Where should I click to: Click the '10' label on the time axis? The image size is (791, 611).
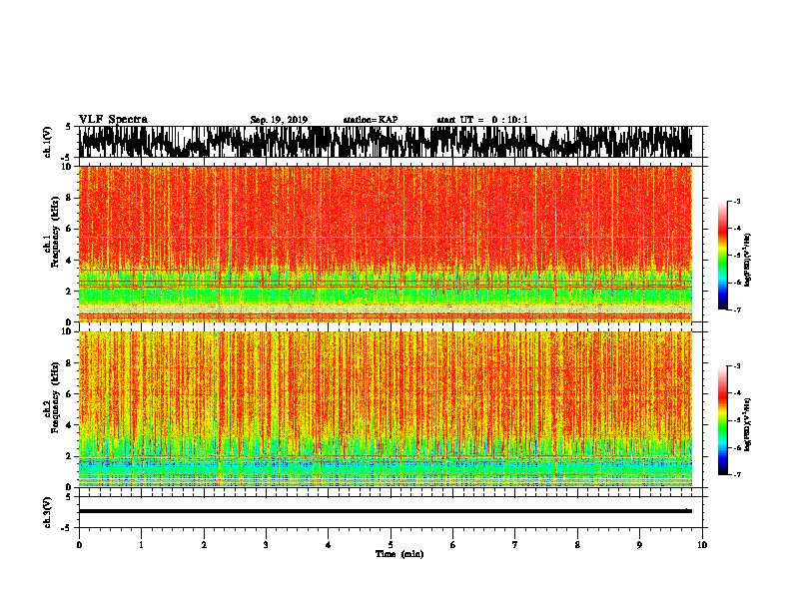point(702,545)
